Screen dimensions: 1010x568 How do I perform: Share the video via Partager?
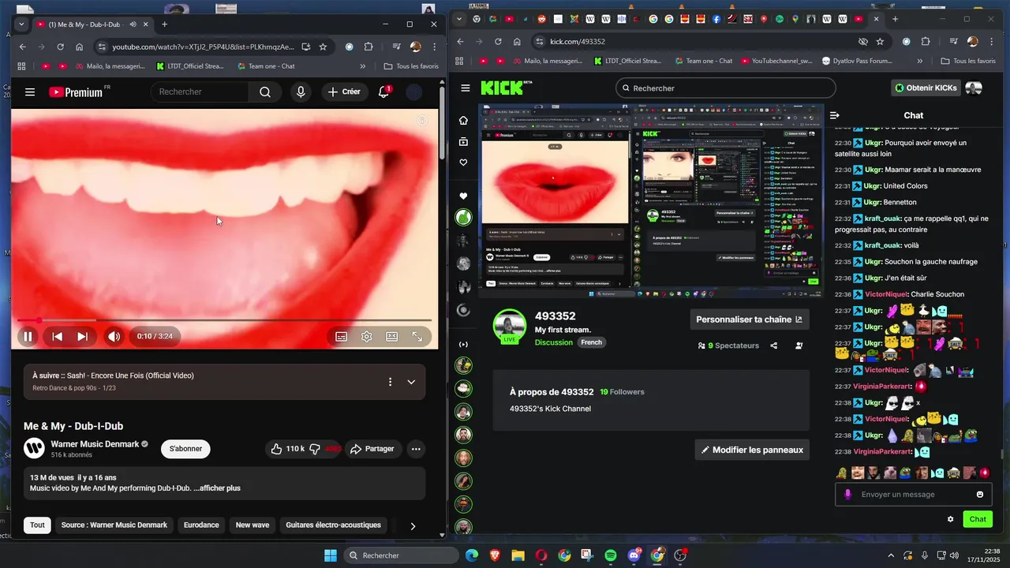click(372, 449)
